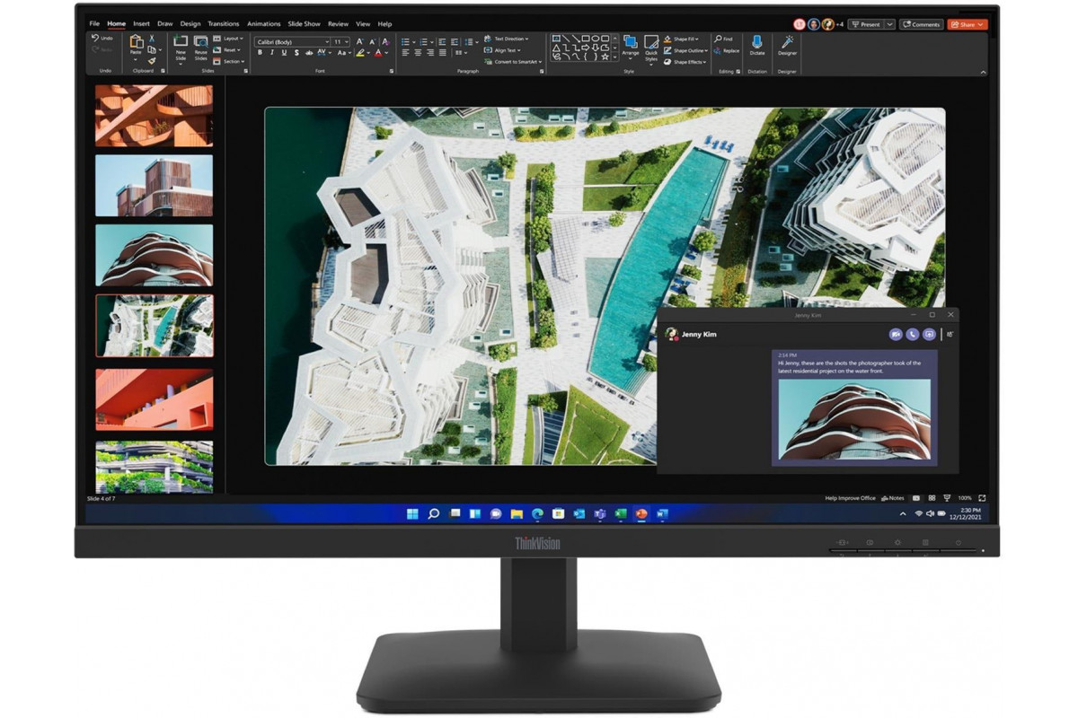
Task: Toggle the Notes pane in status bar
Action: [892, 497]
